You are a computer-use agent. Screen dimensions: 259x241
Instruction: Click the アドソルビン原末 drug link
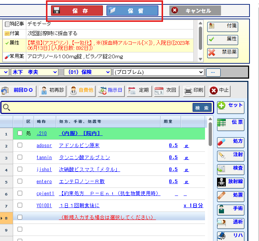click(x=79, y=146)
